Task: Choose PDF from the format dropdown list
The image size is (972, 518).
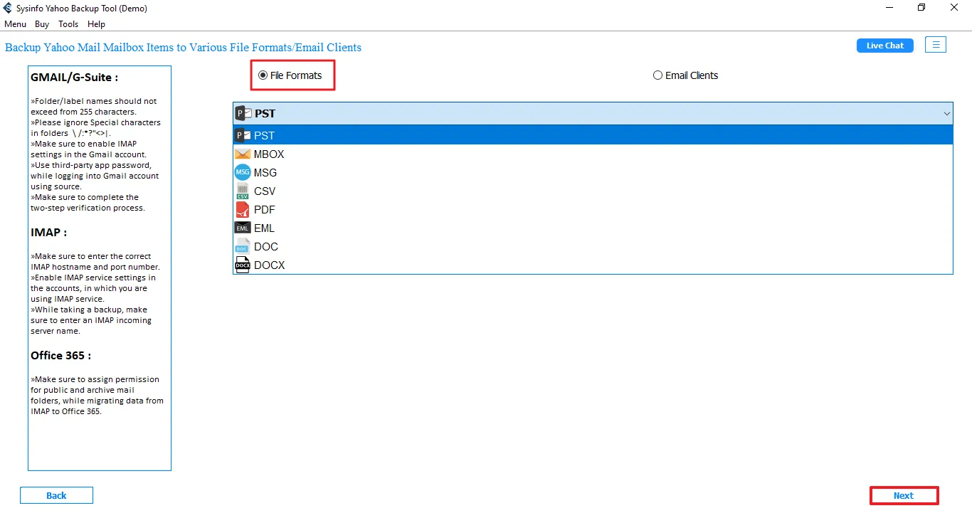Action: click(265, 209)
